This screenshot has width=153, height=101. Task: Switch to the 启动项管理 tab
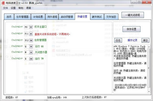pyautogui.click(x=67, y=17)
